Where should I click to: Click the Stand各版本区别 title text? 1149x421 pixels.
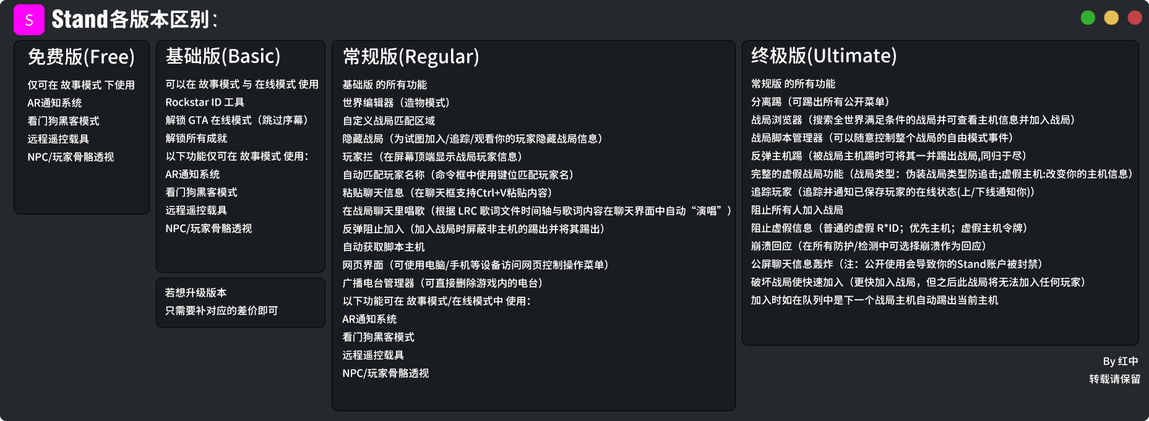134,19
